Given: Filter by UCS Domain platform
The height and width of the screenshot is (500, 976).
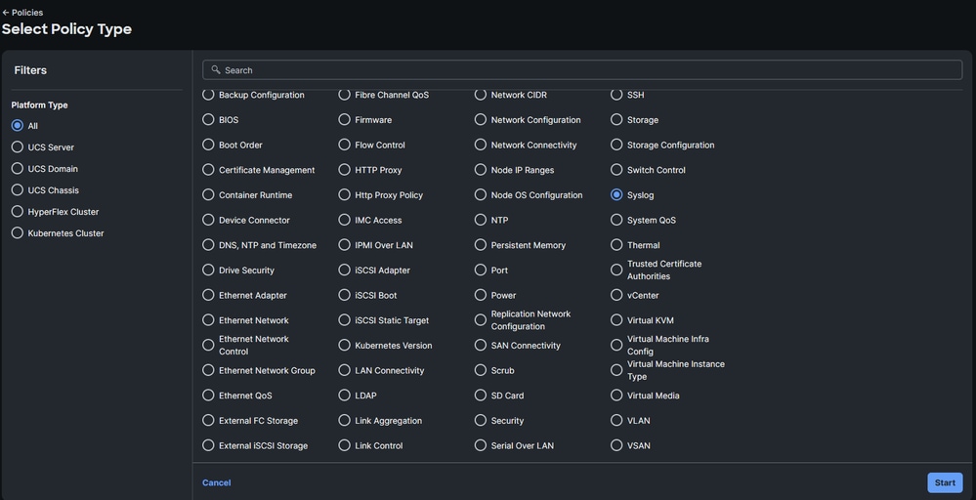Looking at the screenshot, I should (18, 169).
